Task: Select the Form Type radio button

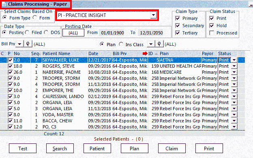Action: click(x=5, y=17)
